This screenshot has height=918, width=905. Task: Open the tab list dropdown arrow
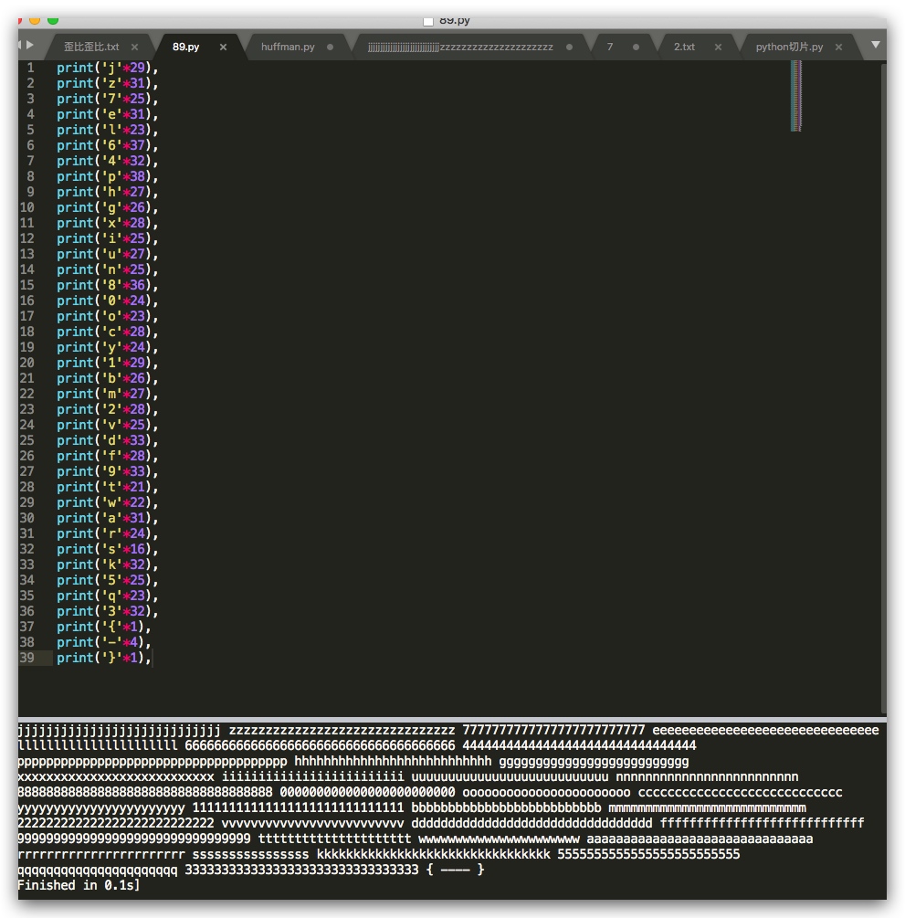tap(876, 45)
